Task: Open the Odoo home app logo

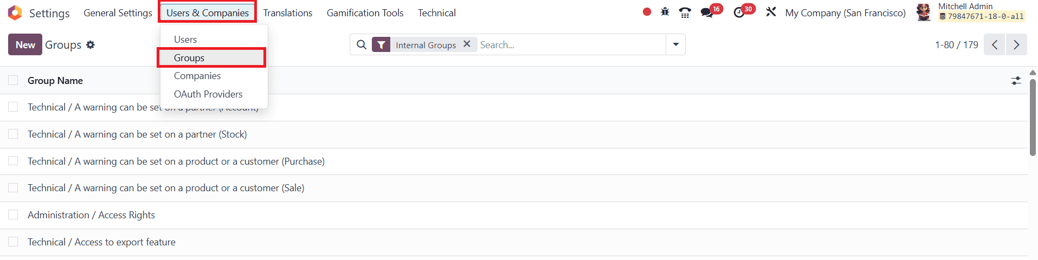Action: coord(15,12)
